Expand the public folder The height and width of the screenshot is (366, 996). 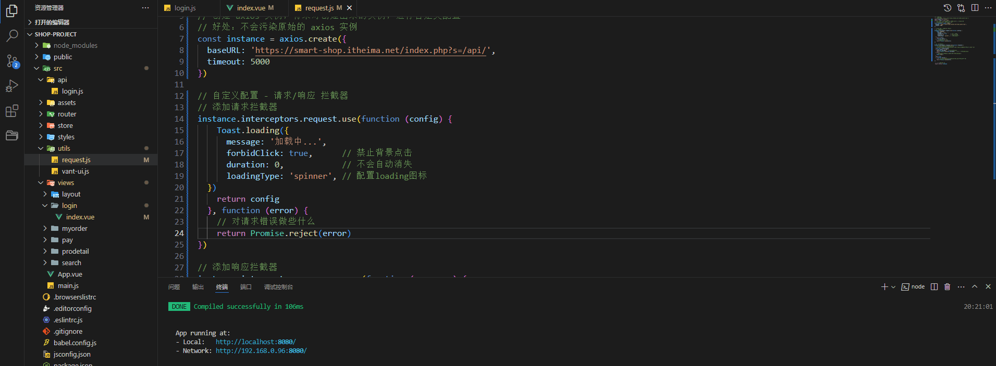pos(91,57)
